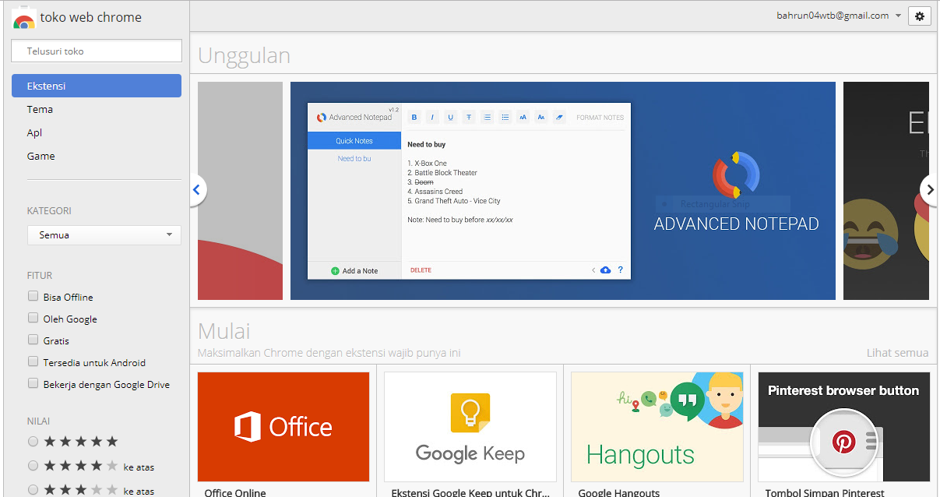This screenshot has width=940, height=497.
Task: Enable the Gratis filter checkbox
Action: point(33,340)
